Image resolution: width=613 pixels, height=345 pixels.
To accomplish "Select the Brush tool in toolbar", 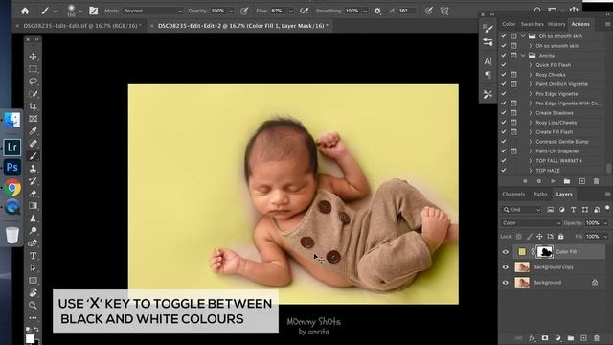I will coord(33,156).
